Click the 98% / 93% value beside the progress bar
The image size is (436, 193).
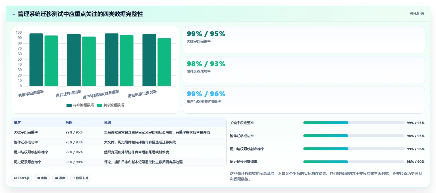click(416, 136)
